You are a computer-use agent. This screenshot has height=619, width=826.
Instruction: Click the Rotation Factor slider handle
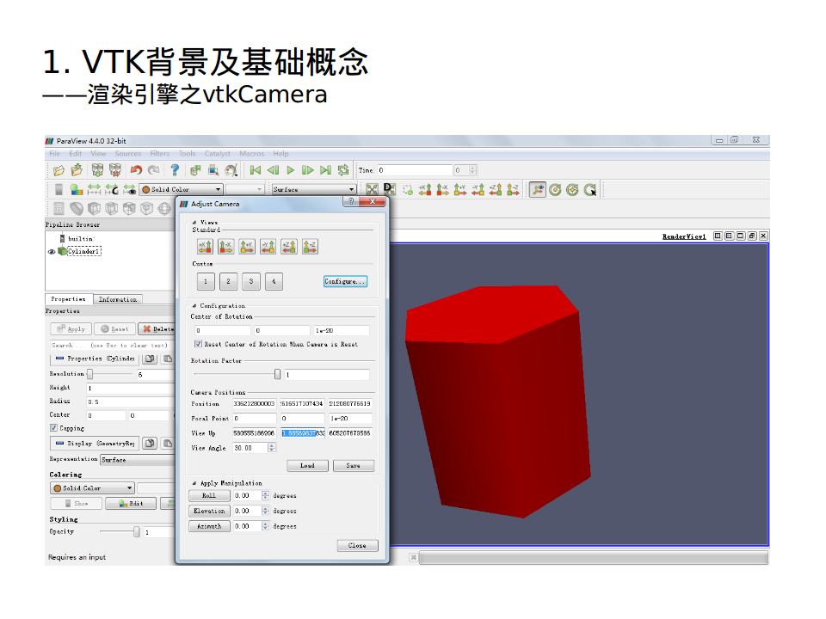(278, 374)
